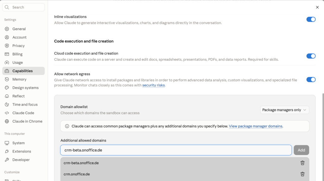Toggle Cloud code execution and file creation

(x=311, y=56)
